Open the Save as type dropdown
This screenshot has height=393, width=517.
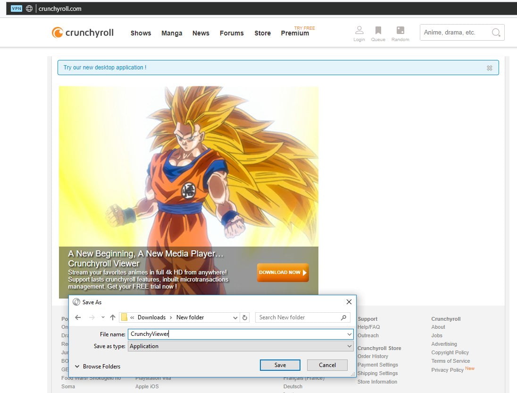coord(241,346)
